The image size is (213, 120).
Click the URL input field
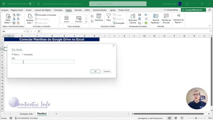point(43,61)
